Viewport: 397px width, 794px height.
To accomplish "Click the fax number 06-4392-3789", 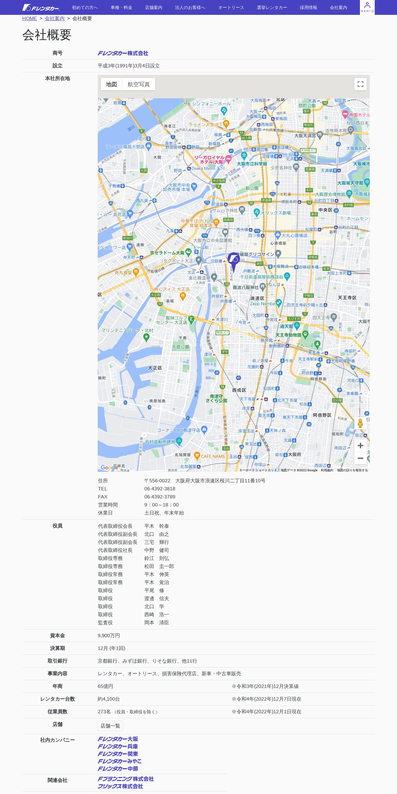I will click(160, 497).
